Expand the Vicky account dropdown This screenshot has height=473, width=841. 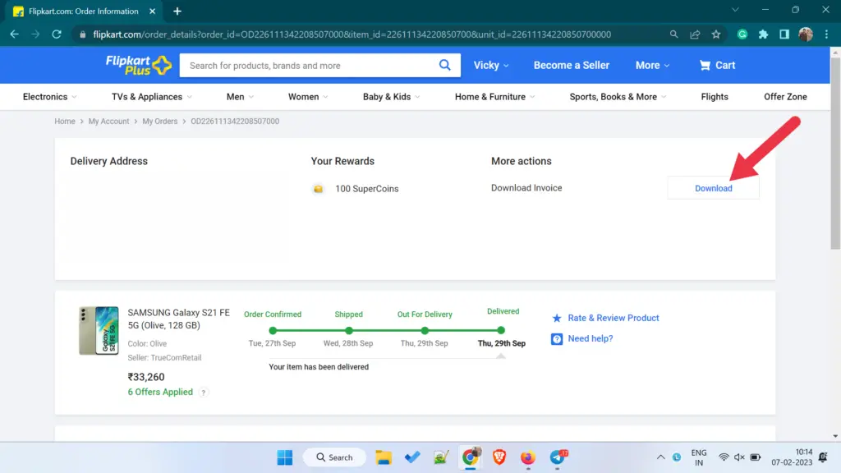pos(491,66)
